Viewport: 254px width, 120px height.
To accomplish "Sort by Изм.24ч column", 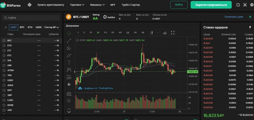I will 54,34.
